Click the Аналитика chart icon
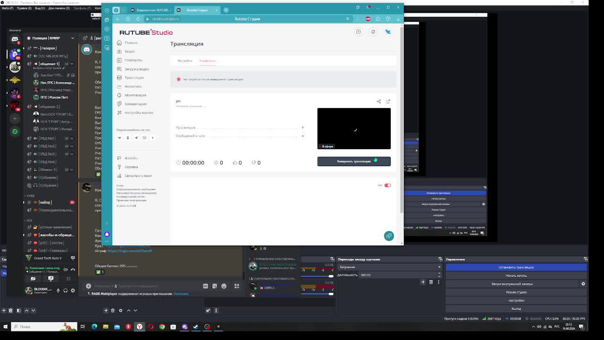The width and height of the screenshot is (604, 340). pyautogui.click(x=119, y=86)
